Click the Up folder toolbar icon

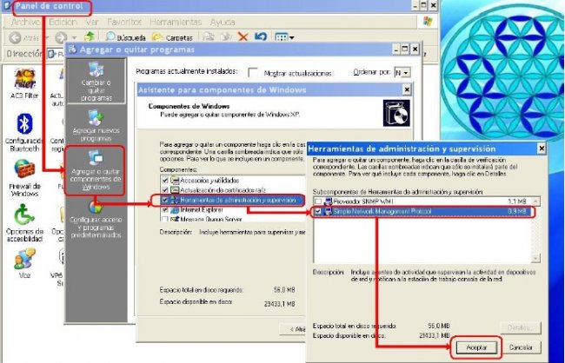click(90, 36)
